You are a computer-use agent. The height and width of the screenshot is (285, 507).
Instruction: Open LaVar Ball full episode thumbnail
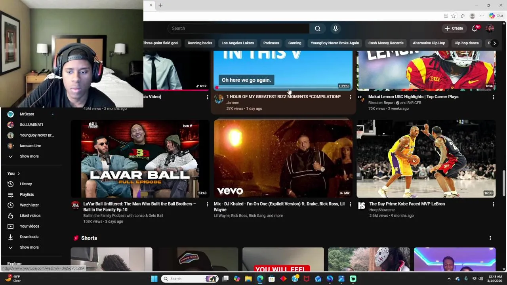140,159
